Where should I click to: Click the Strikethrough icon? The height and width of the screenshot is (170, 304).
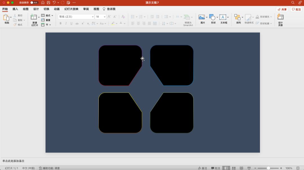pos(77,23)
